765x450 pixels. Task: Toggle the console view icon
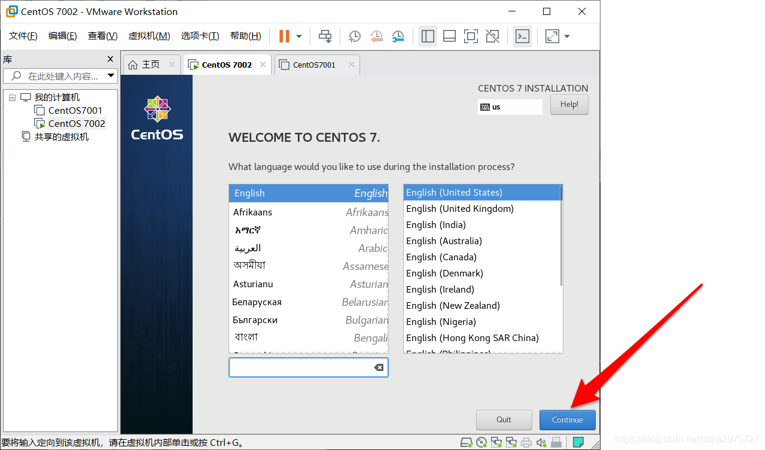click(x=522, y=36)
